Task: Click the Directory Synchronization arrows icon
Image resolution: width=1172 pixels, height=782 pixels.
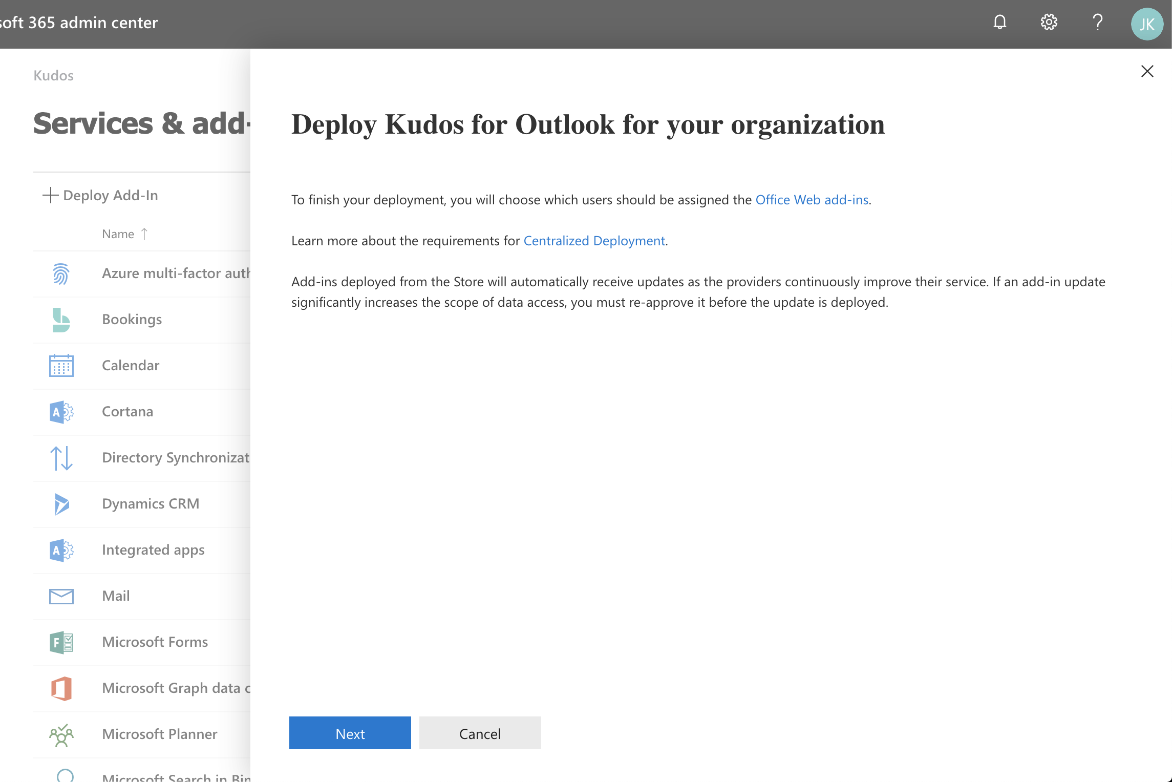Action: click(x=61, y=458)
